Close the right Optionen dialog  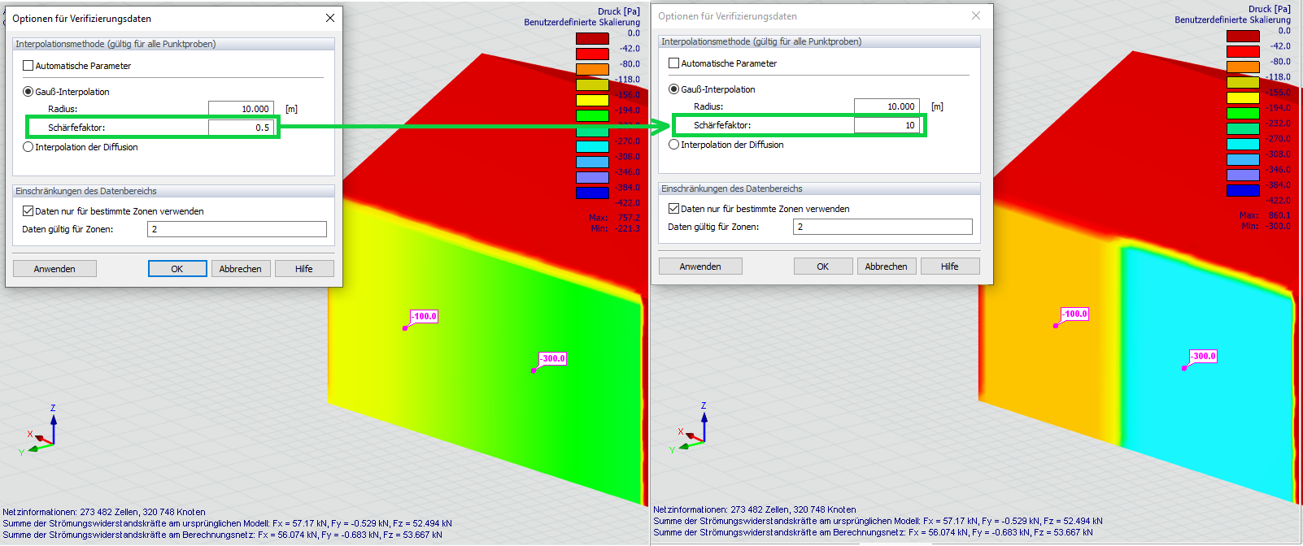point(976,15)
